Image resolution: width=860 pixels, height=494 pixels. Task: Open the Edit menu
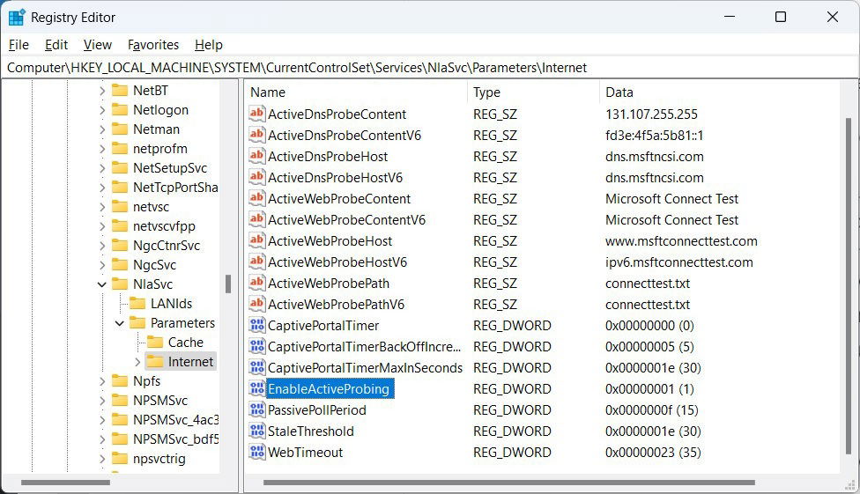pos(56,44)
